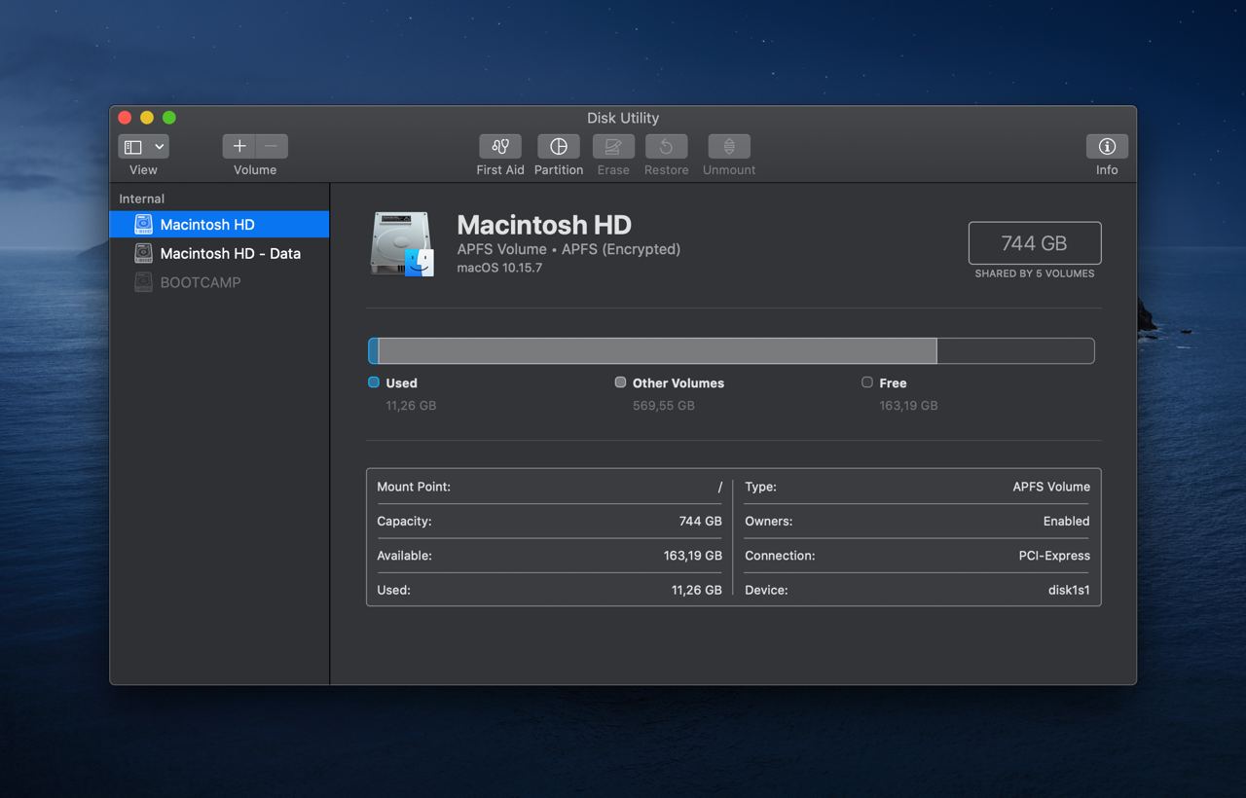Click the Macintosh HD sidebar disk icon
The width and height of the screenshot is (1246, 798).
143,224
